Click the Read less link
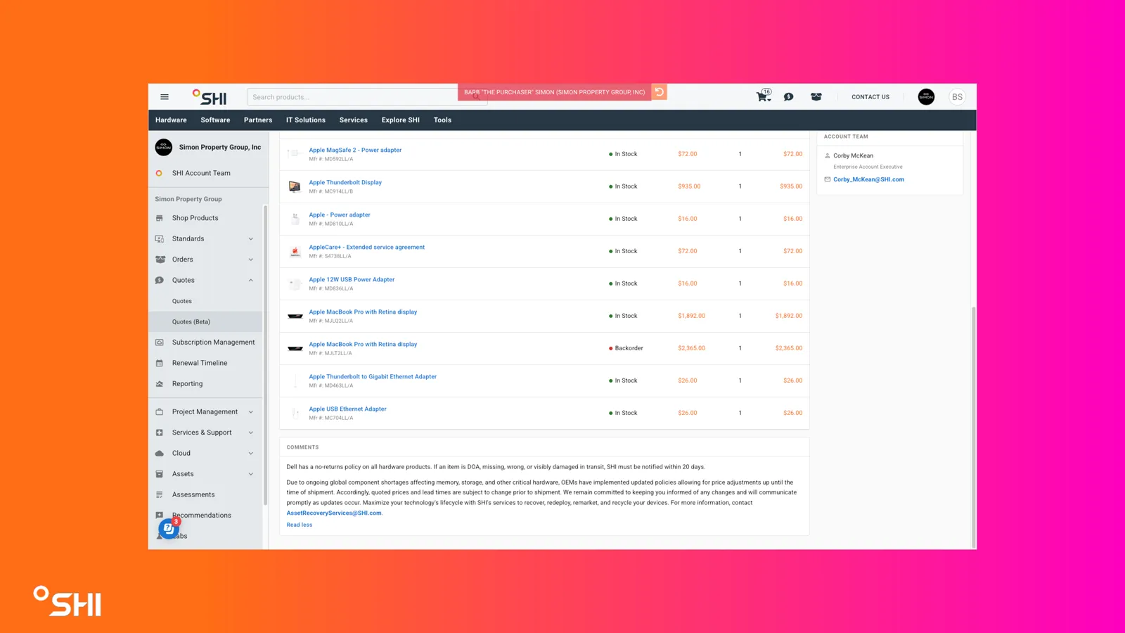Image resolution: width=1125 pixels, height=633 pixels. click(300, 525)
